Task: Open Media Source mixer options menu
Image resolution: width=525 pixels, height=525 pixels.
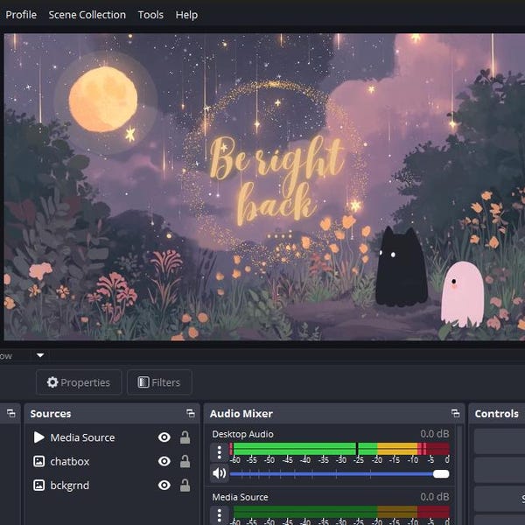Action: [220, 515]
